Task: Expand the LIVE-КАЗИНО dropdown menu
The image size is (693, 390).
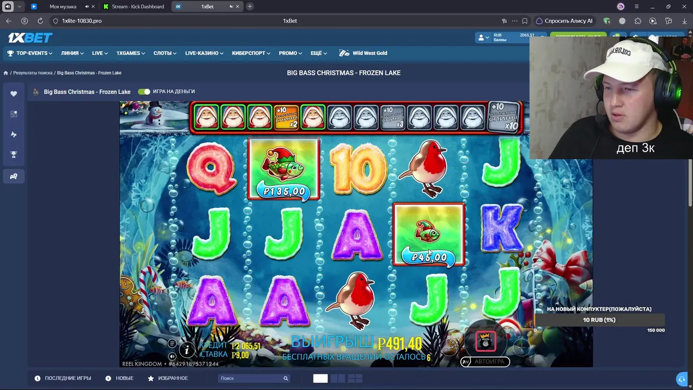Action: (x=205, y=53)
